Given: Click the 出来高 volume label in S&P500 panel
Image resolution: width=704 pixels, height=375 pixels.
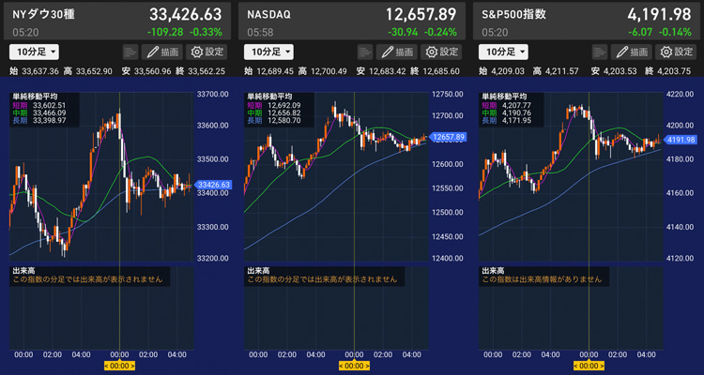Looking at the screenshot, I should point(494,271).
